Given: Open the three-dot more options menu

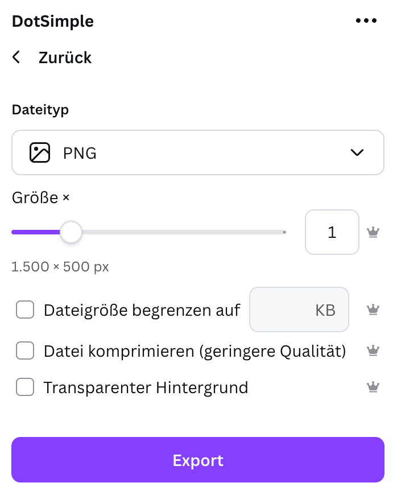Looking at the screenshot, I should tap(366, 20).
